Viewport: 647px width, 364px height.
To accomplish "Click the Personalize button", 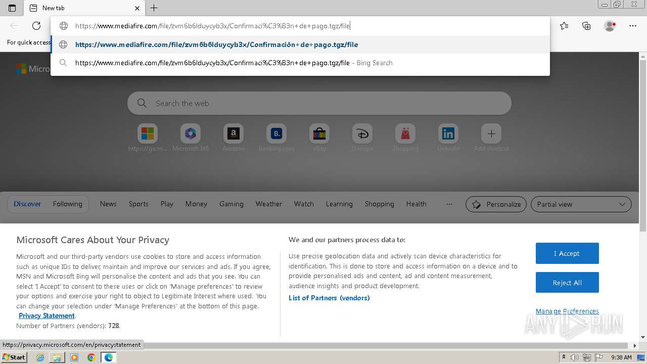I will (496, 204).
